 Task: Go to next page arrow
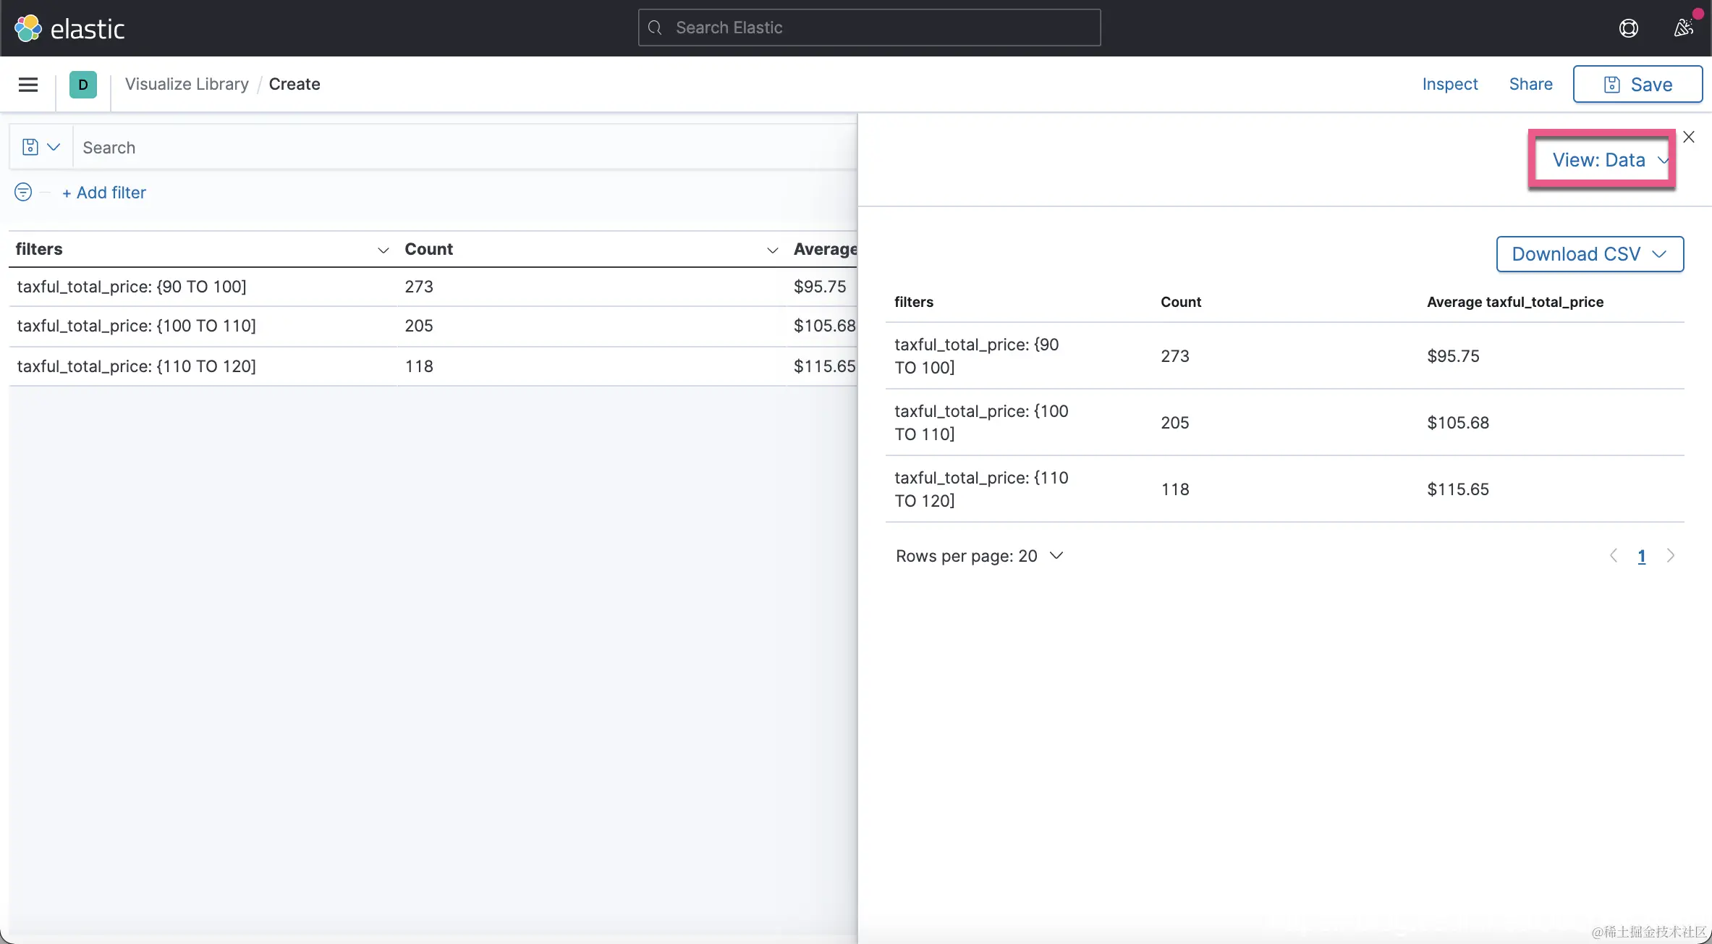pyautogui.click(x=1671, y=555)
